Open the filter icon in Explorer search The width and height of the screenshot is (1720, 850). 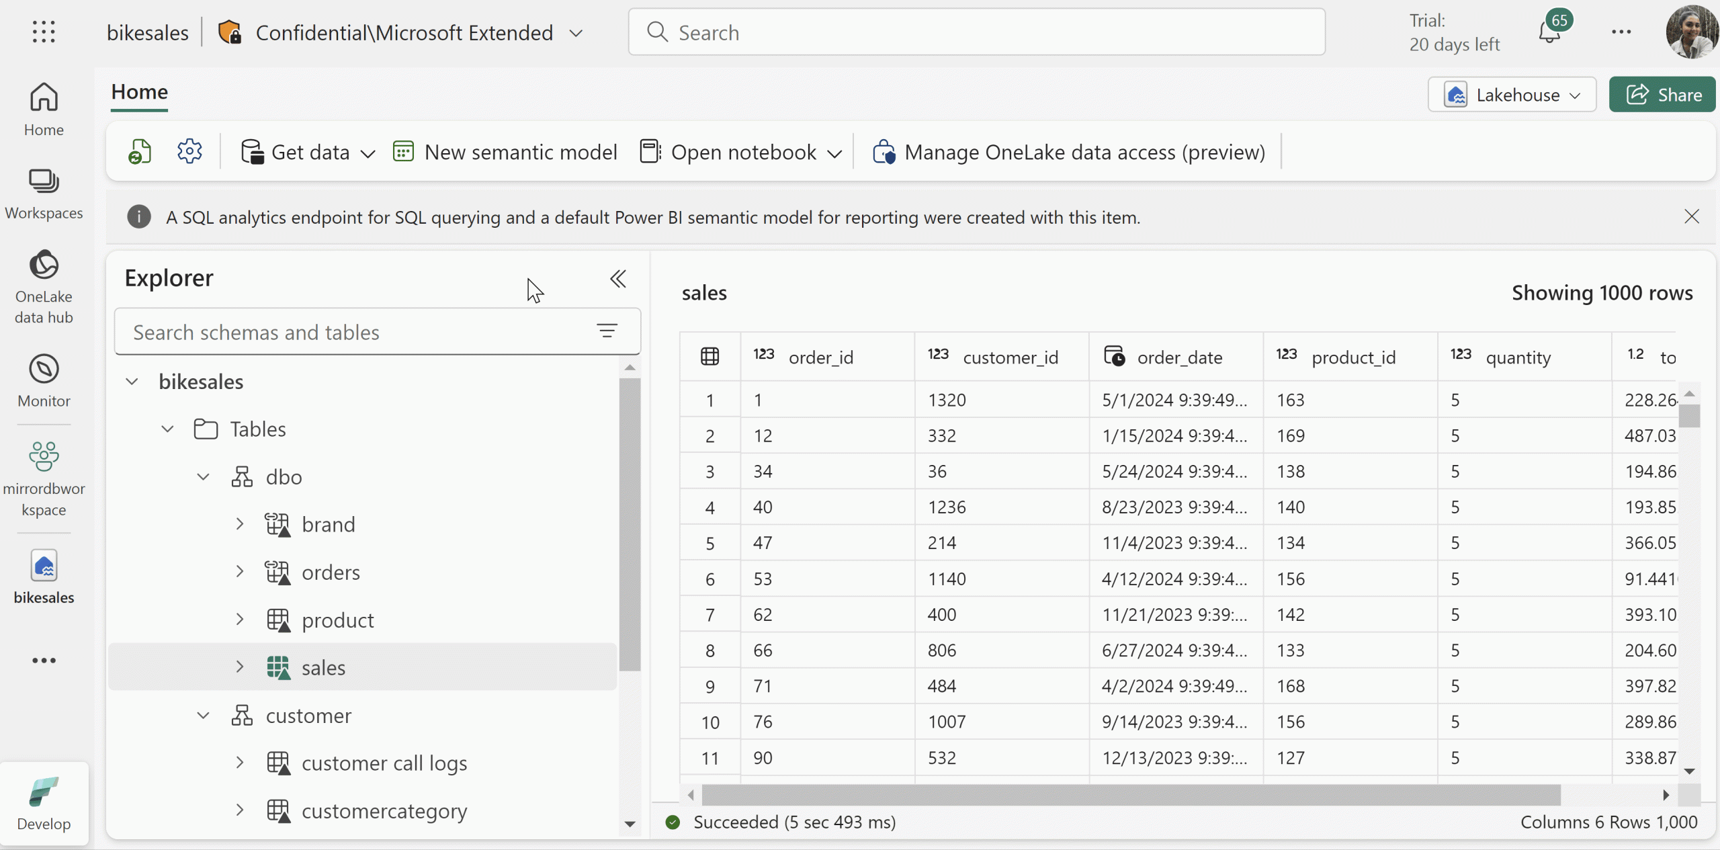click(607, 331)
